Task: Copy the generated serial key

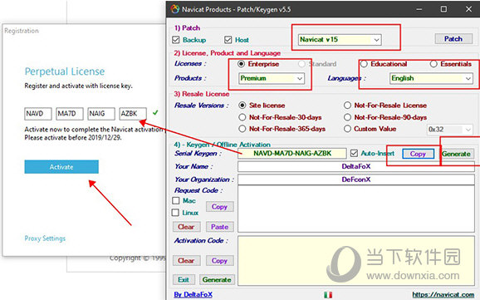Action: [x=418, y=154]
